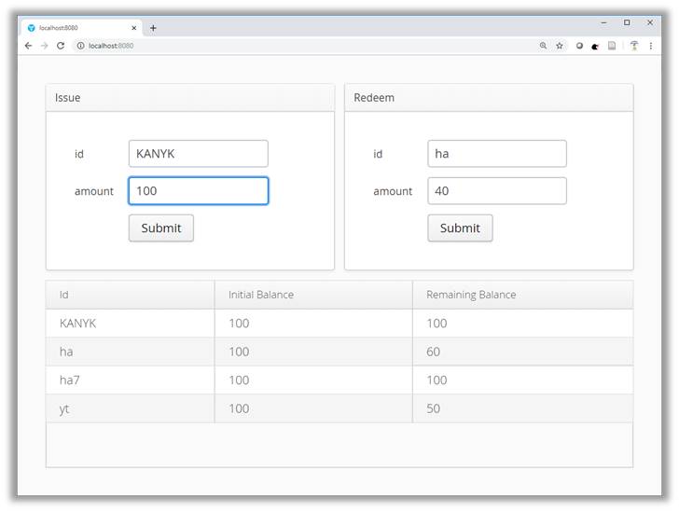The image size is (679, 511).
Task: Submit the Issue form
Action: pos(161,228)
